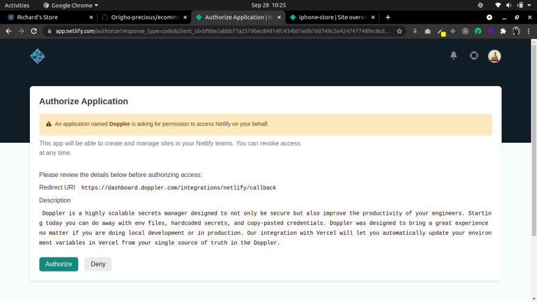Open the camera screenshot extension

(x=427, y=31)
